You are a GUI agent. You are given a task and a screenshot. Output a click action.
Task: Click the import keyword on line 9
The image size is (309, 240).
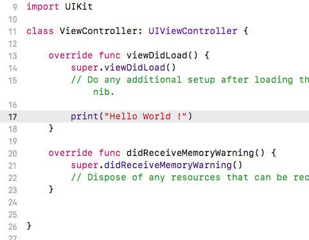point(42,7)
